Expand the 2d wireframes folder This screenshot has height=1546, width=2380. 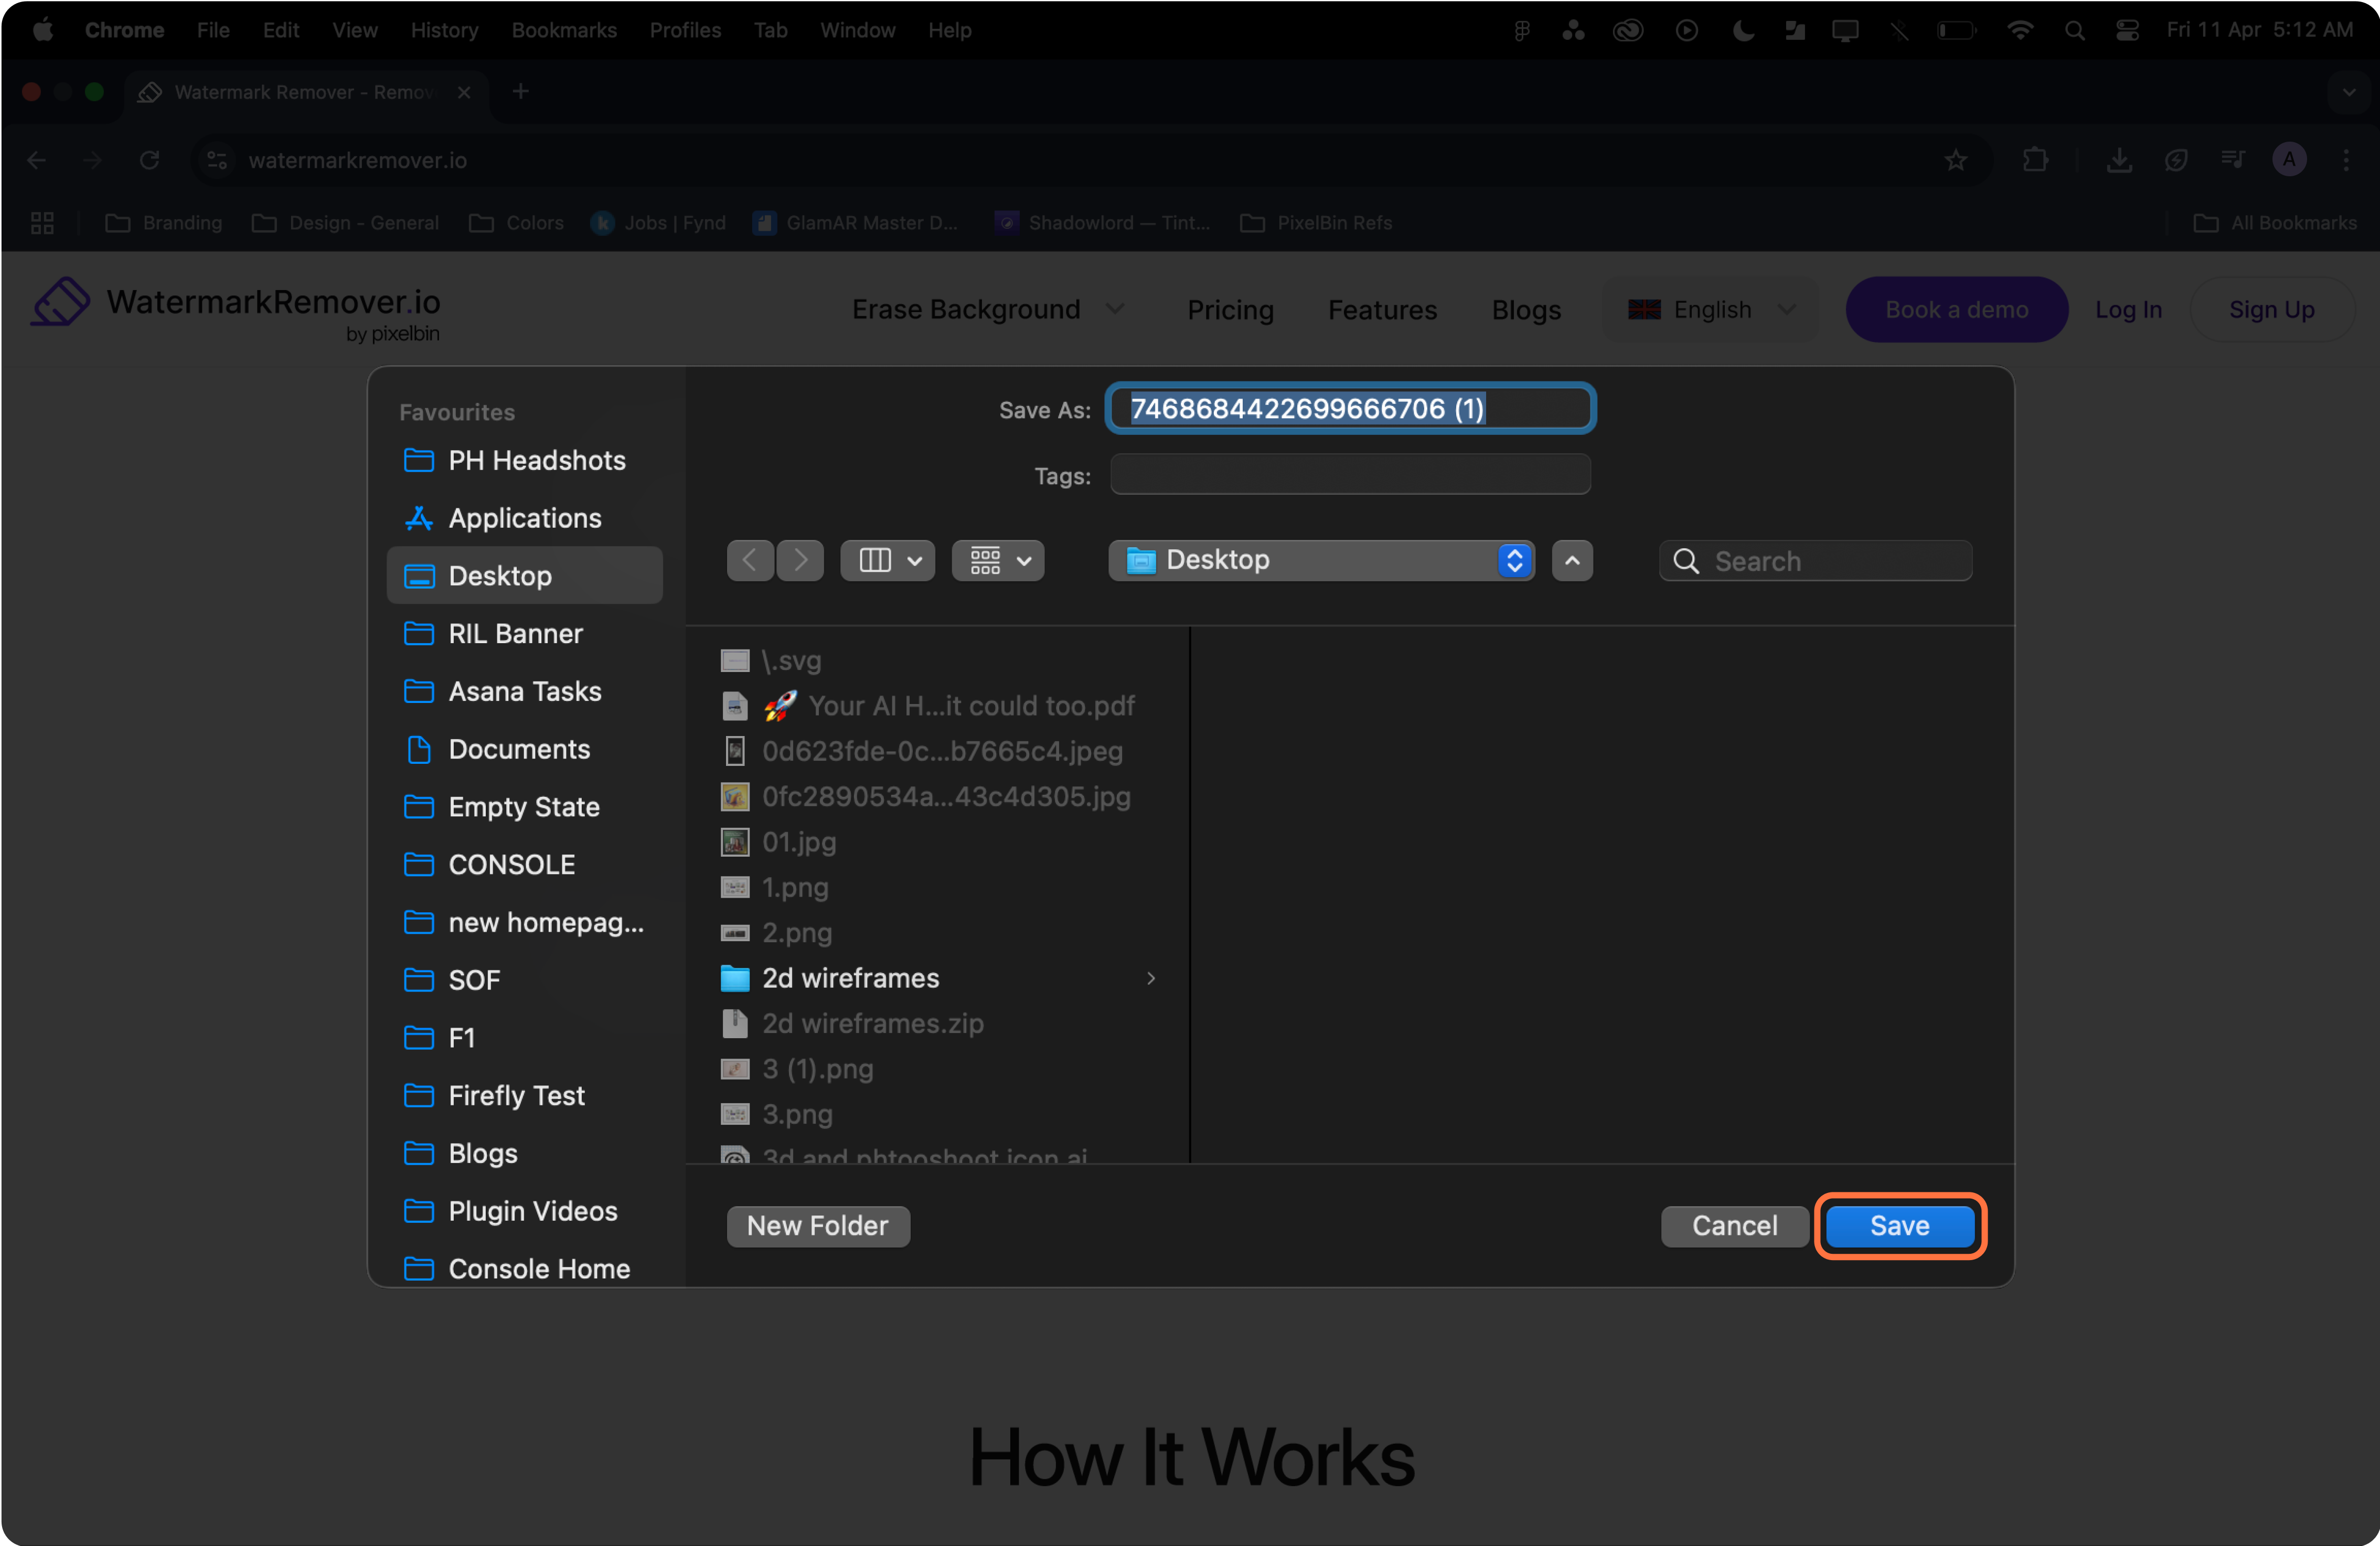[x=850, y=978]
